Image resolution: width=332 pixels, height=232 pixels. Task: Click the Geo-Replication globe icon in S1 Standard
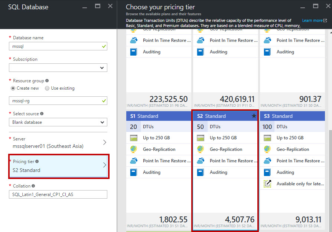point(134,149)
